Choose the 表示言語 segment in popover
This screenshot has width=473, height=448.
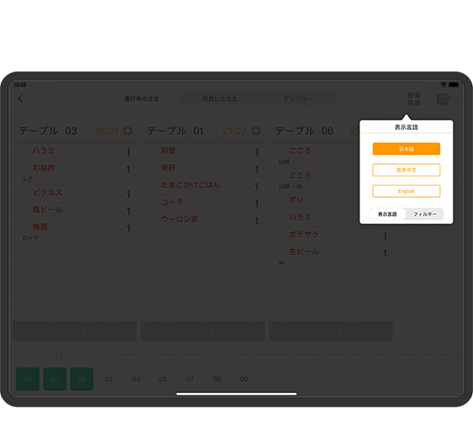click(387, 214)
